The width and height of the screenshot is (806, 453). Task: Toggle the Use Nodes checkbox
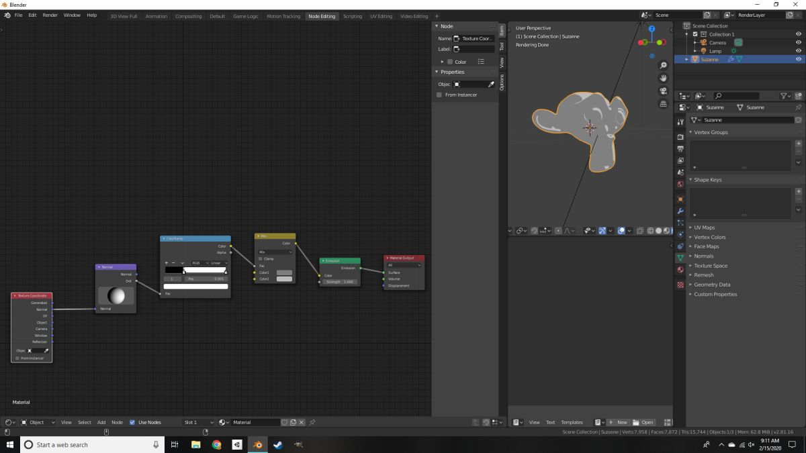132,422
